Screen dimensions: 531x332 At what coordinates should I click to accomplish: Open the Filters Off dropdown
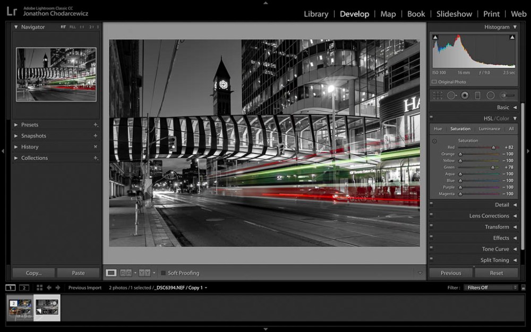click(x=491, y=287)
